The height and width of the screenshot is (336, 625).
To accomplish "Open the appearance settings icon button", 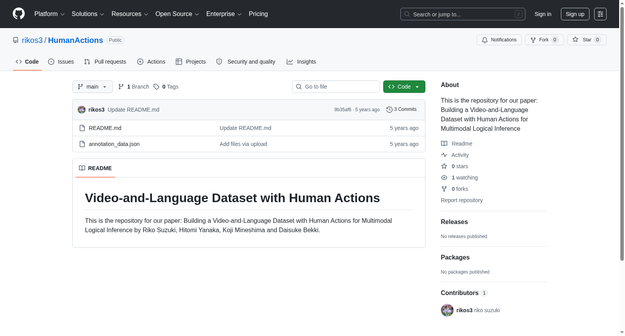I will click(x=600, y=14).
